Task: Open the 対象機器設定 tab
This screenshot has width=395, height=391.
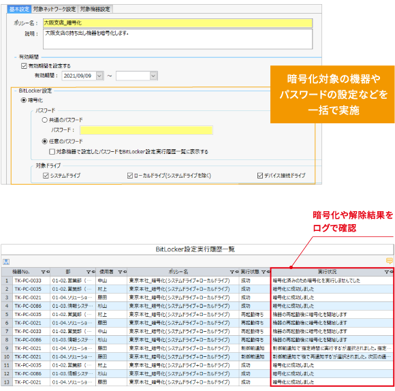Action: point(95,9)
